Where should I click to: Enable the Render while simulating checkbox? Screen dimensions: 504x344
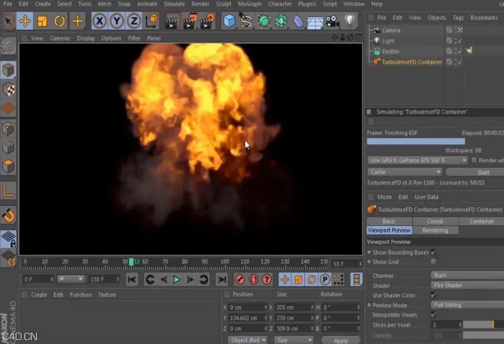click(474, 160)
